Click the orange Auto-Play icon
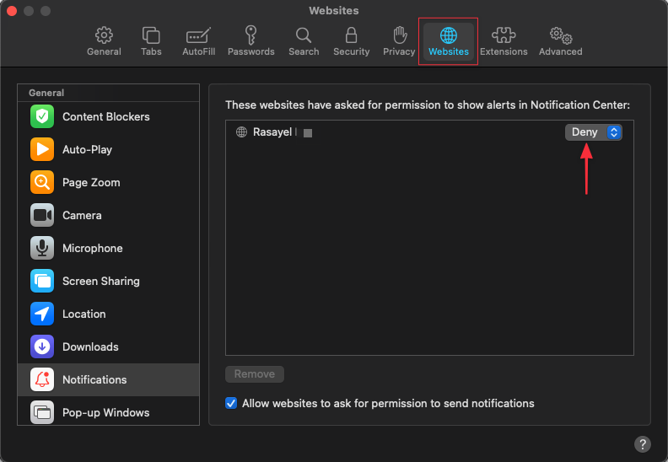 point(42,149)
